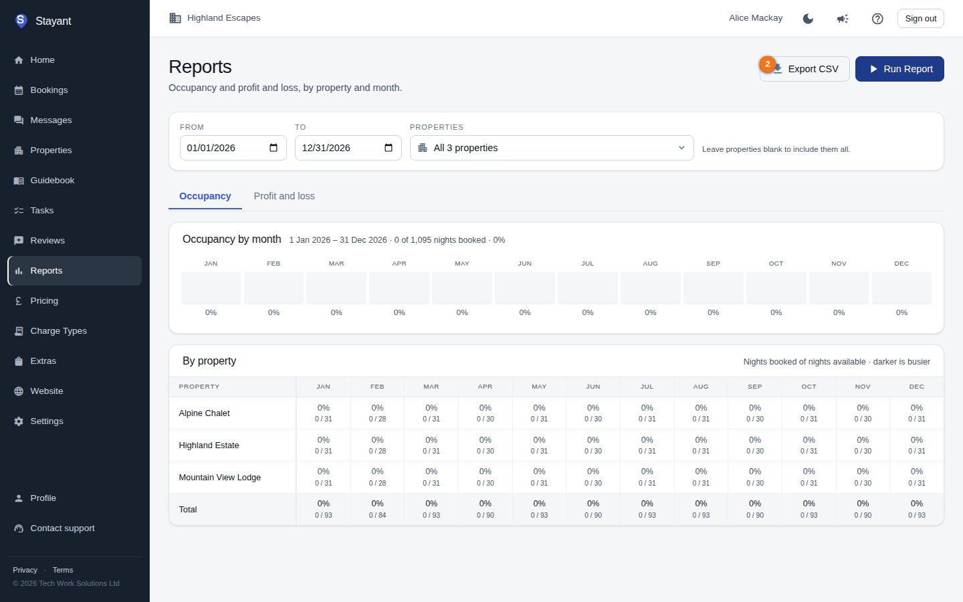Click the To date input field
963x602 pixels.
tap(348, 148)
